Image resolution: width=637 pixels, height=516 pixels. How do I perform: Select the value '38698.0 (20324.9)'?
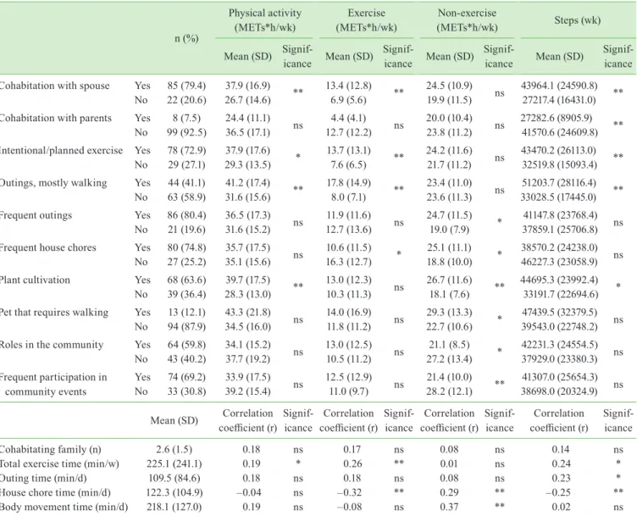click(559, 391)
